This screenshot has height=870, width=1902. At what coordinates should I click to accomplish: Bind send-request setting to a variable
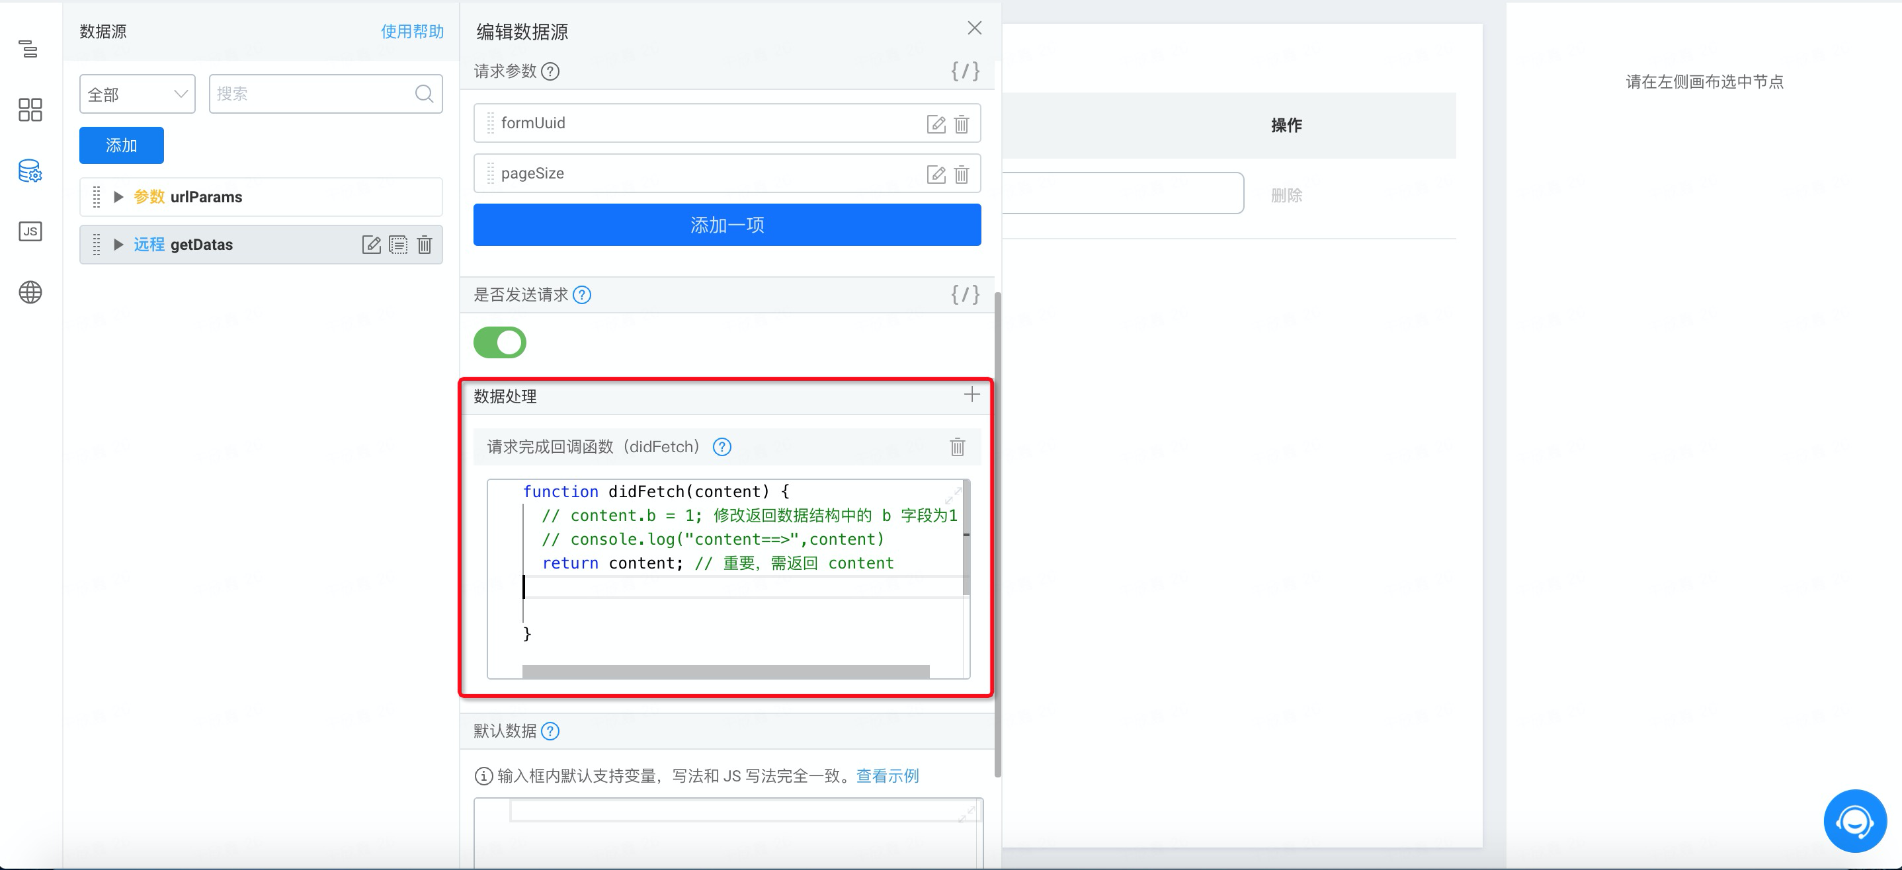(x=964, y=294)
